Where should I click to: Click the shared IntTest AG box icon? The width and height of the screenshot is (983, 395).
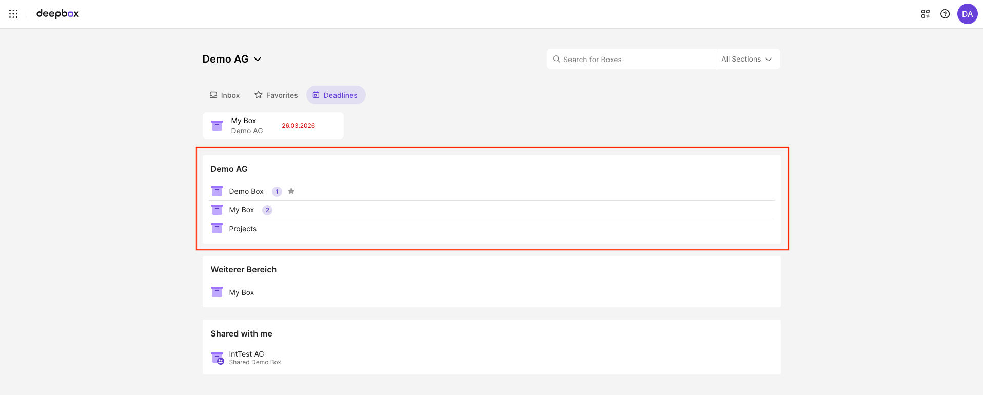click(218, 358)
